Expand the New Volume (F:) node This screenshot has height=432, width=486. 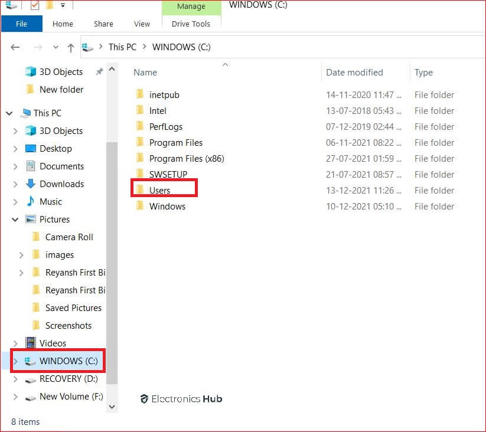tap(15, 397)
